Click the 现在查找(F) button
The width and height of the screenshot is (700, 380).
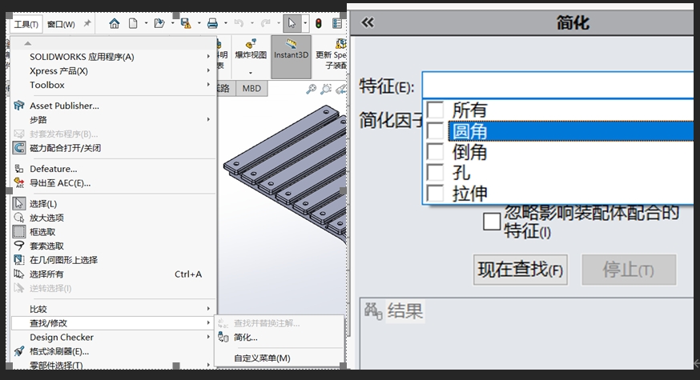pos(520,270)
